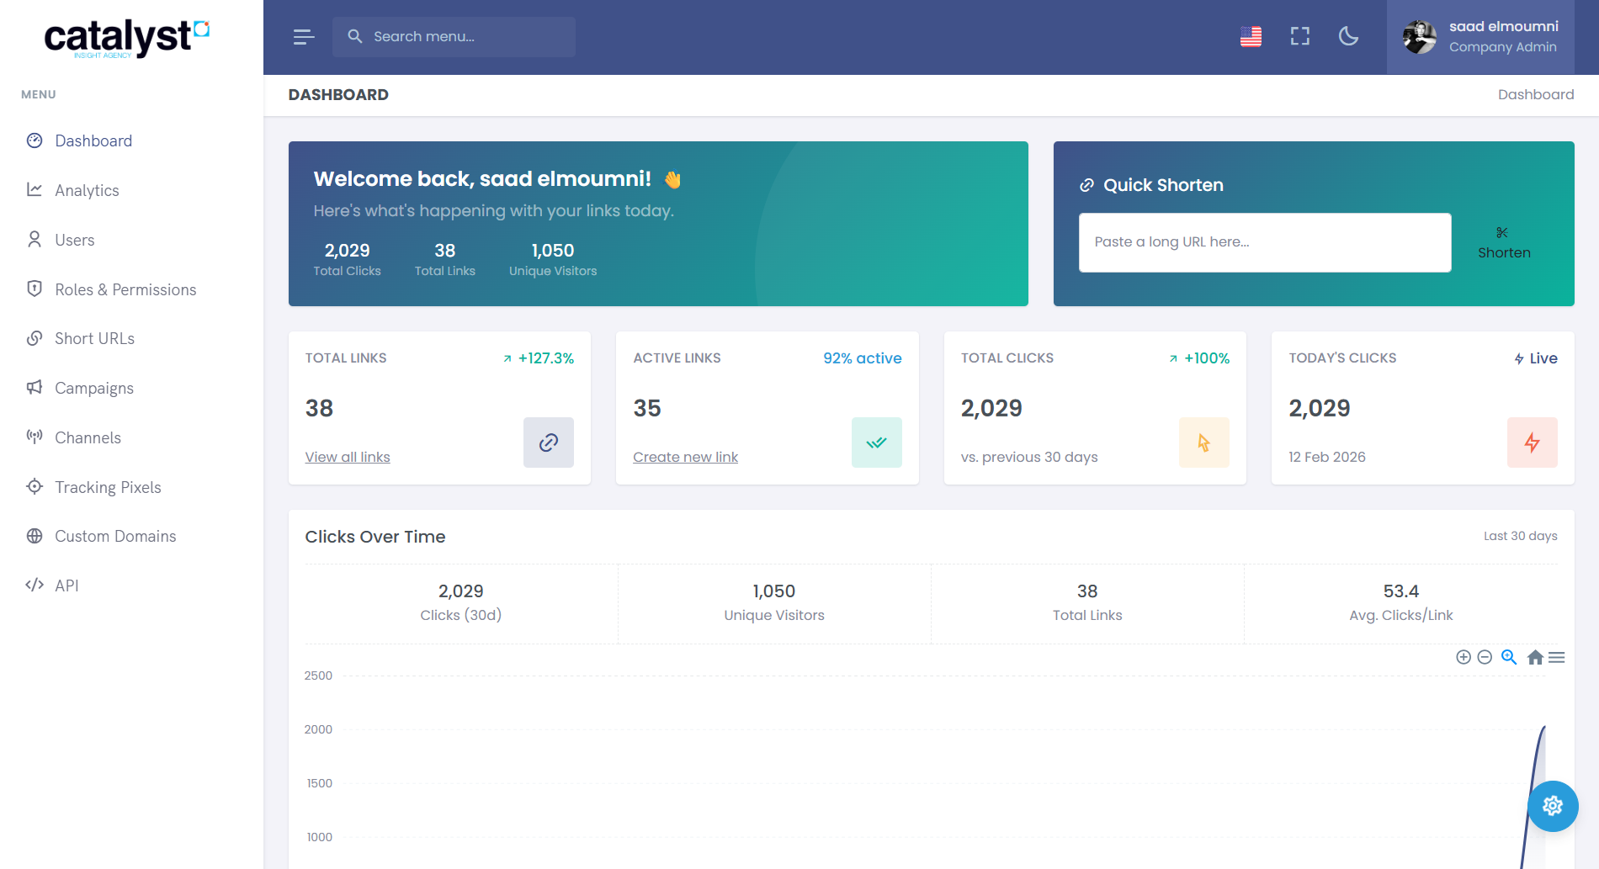Select Dashboard in the breadcrumb
Image resolution: width=1599 pixels, height=869 pixels.
tap(1536, 94)
